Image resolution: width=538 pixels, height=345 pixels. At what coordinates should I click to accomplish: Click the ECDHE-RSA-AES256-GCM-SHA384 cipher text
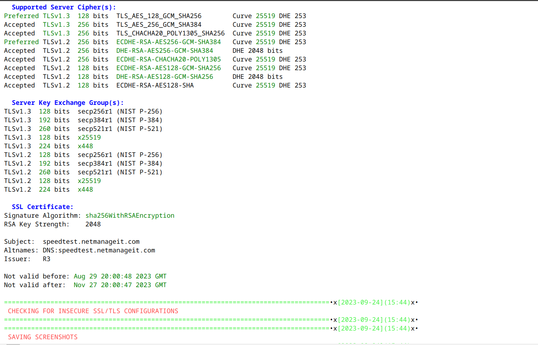[x=168, y=42]
